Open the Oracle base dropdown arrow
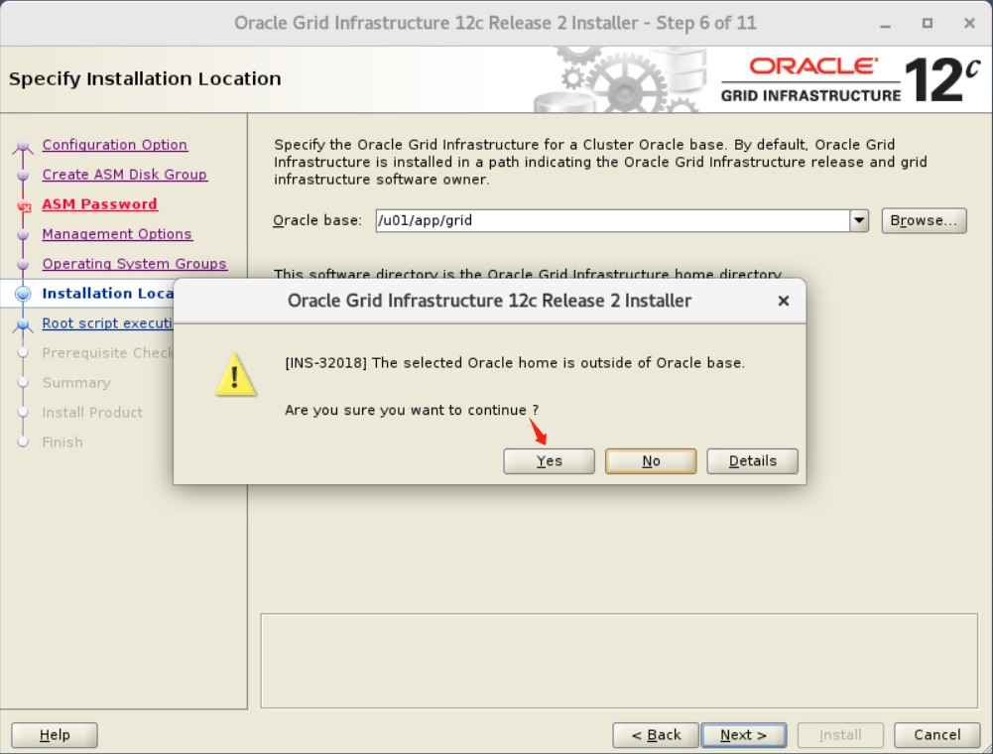Screen dimensions: 993x754 859,220
